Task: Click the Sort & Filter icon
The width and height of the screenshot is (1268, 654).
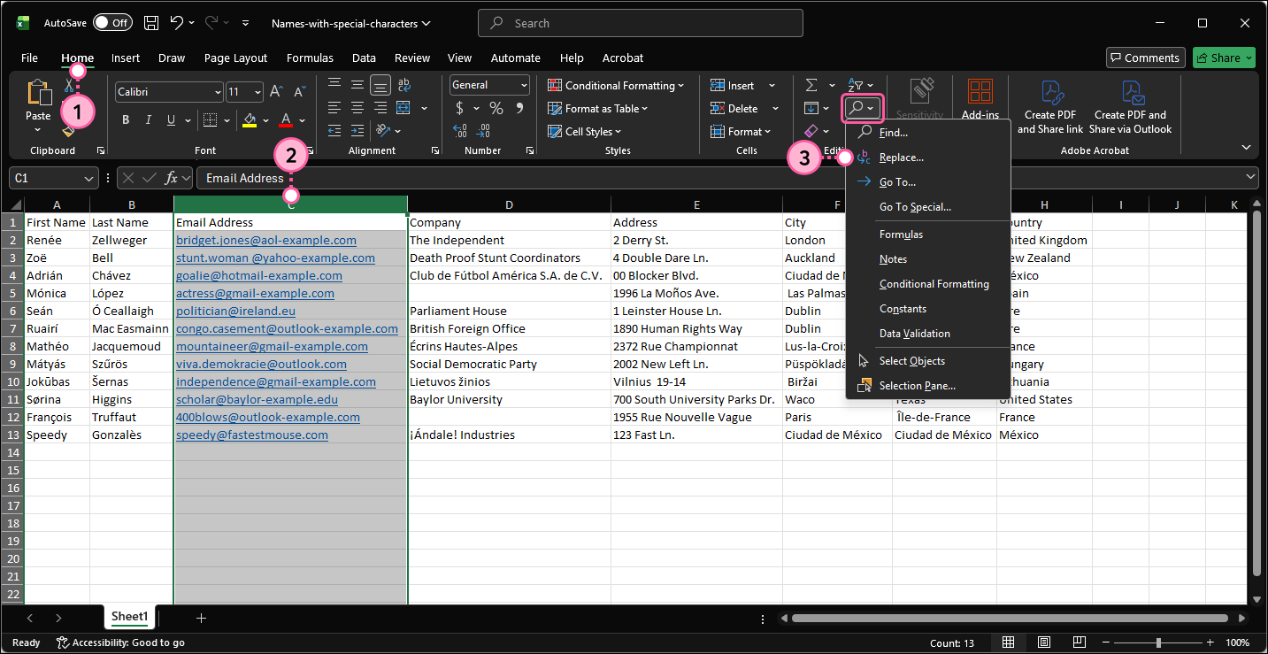Action: [857, 85]
